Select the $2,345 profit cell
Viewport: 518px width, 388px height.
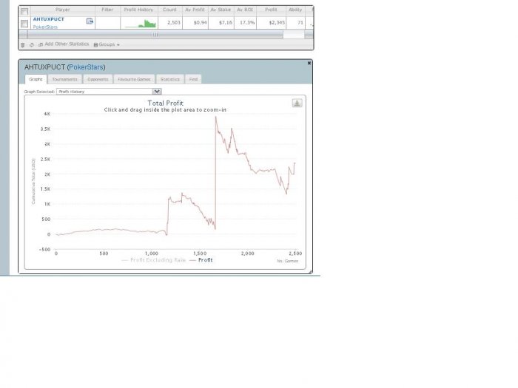271,23
